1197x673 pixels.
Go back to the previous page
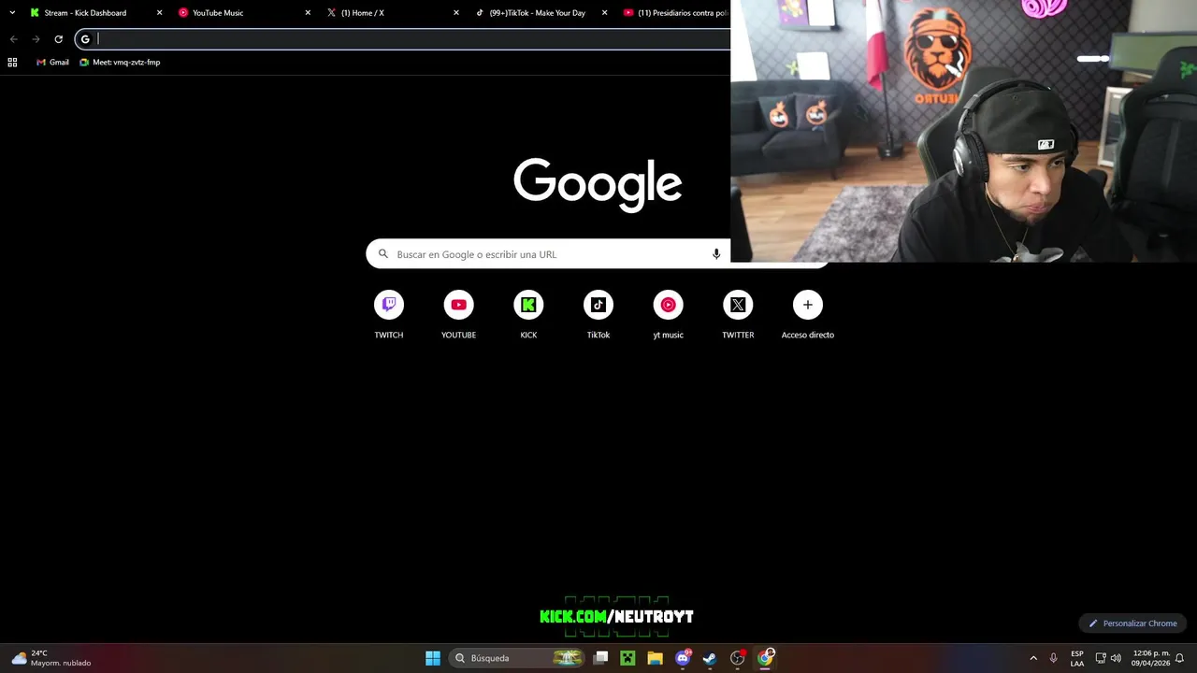click(x=13, y=39)
